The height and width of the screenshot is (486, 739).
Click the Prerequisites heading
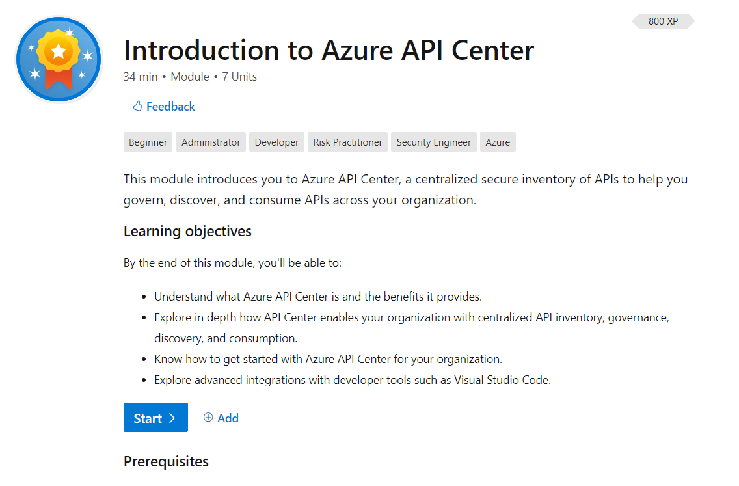(x=166, y=461)
